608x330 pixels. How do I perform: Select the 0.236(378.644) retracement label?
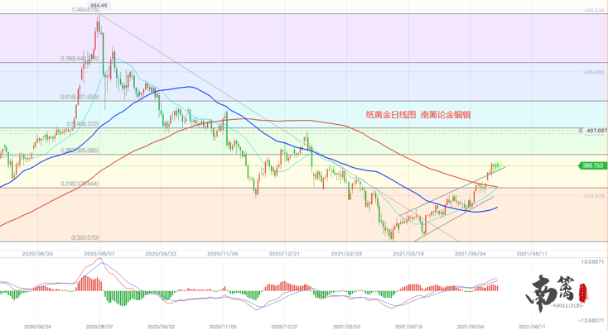click(80, 184)
